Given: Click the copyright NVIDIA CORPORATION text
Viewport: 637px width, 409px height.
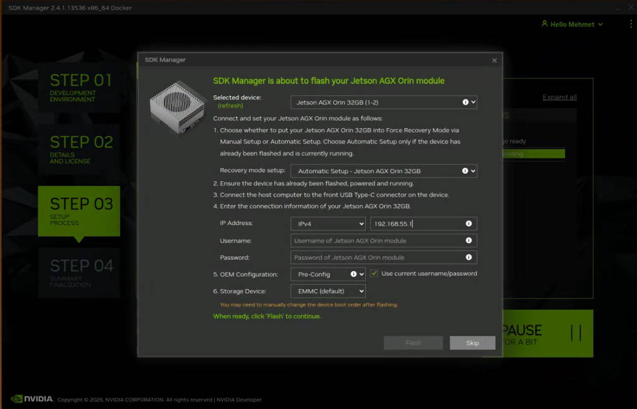Looking at the screenshot, I should (135, 400).
